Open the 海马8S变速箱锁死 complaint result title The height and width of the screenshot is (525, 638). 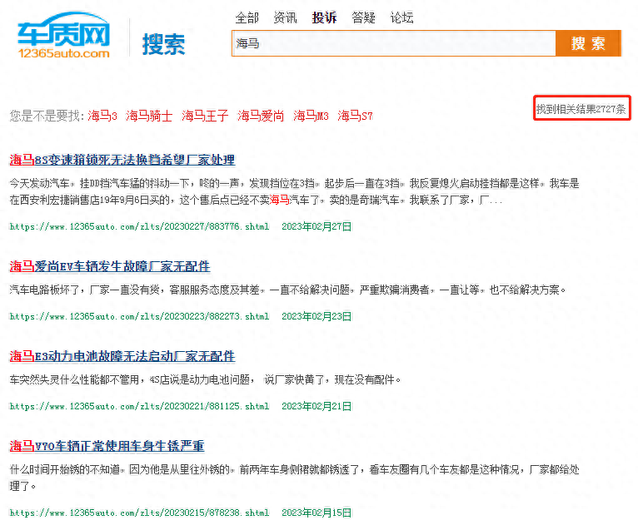tap(122, 160)
